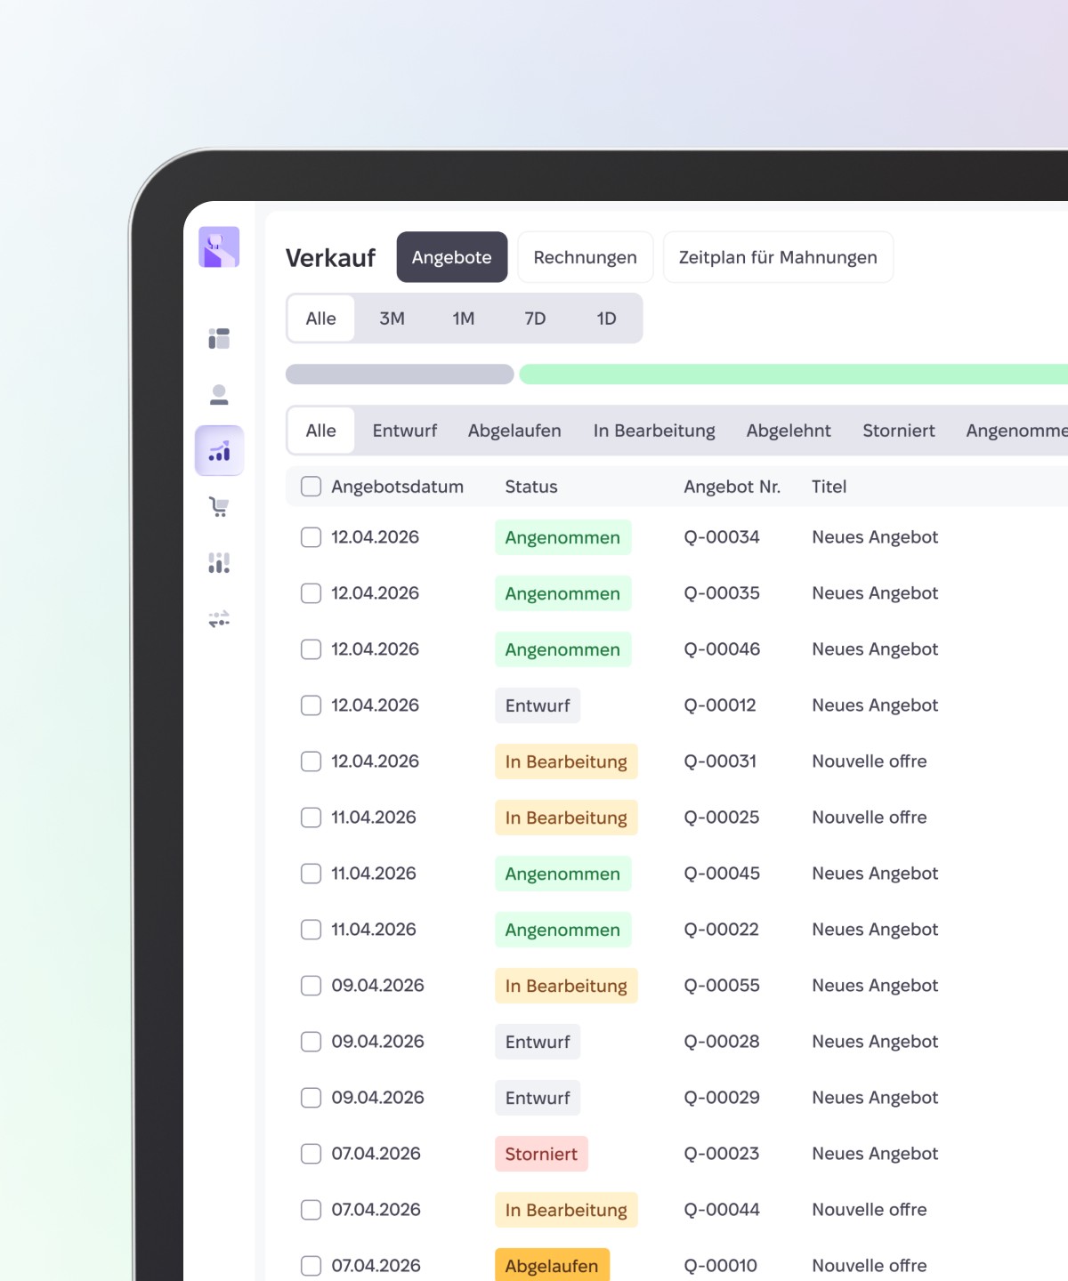This screenshot has width=1068, height=1281.
Task: Switch to the Rechnungen tab
Action: coord(586,257)
